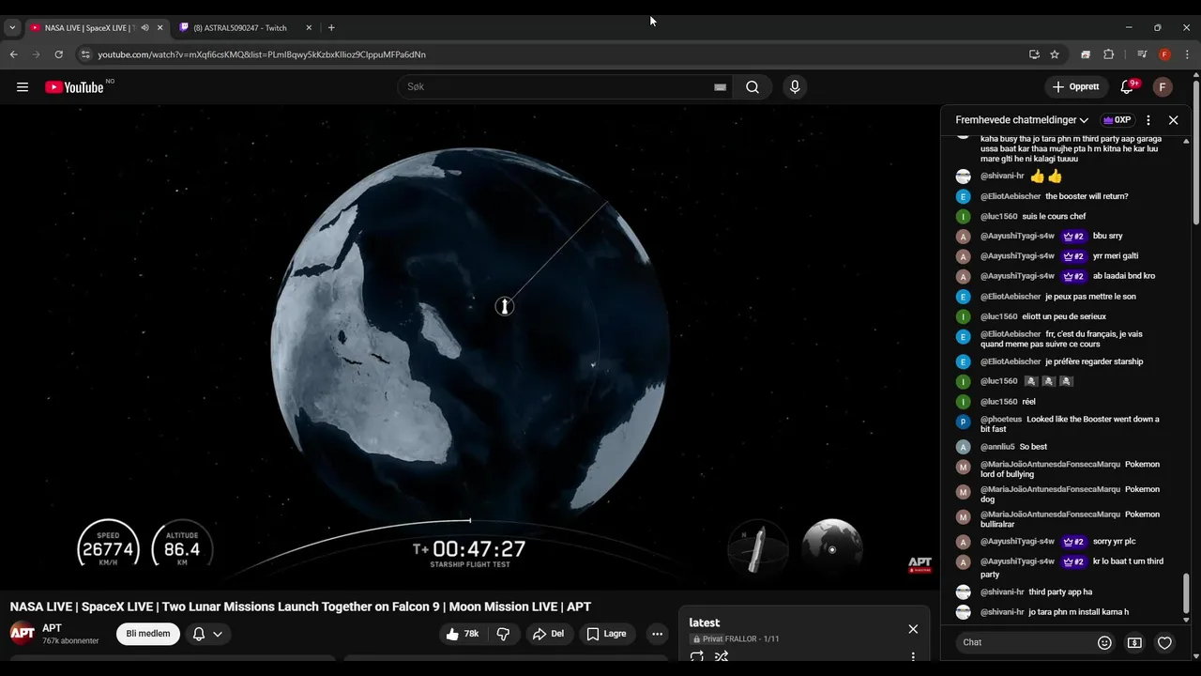Viewport: 1201px width, 676px height.
Task: Like the video with thumbs-up 78k
Action: click(464, 634)
